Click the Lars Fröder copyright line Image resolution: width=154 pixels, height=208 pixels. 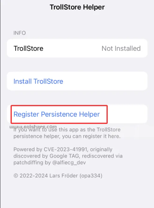[58, 176]
